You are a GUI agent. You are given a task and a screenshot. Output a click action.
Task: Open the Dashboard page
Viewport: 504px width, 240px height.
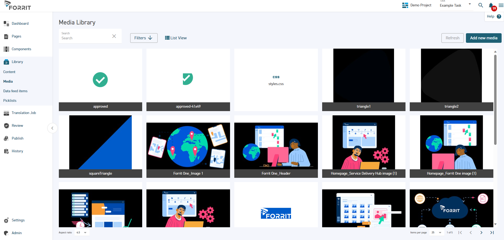point(20,23)
